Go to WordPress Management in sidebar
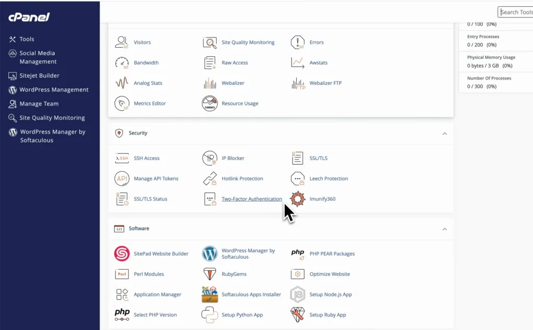The image size is (533, 330). pos(48,89)
